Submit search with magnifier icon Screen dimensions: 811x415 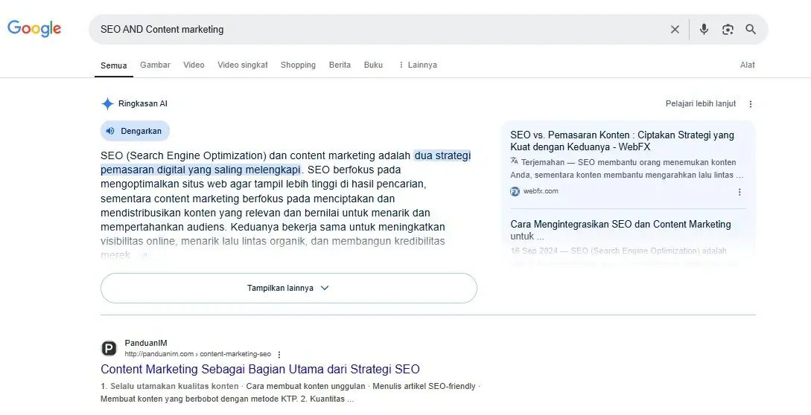[x=751, y=30]
